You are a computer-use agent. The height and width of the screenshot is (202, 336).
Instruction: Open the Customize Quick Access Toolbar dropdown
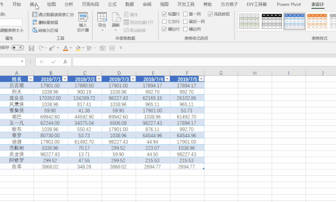tap(121, 47)
